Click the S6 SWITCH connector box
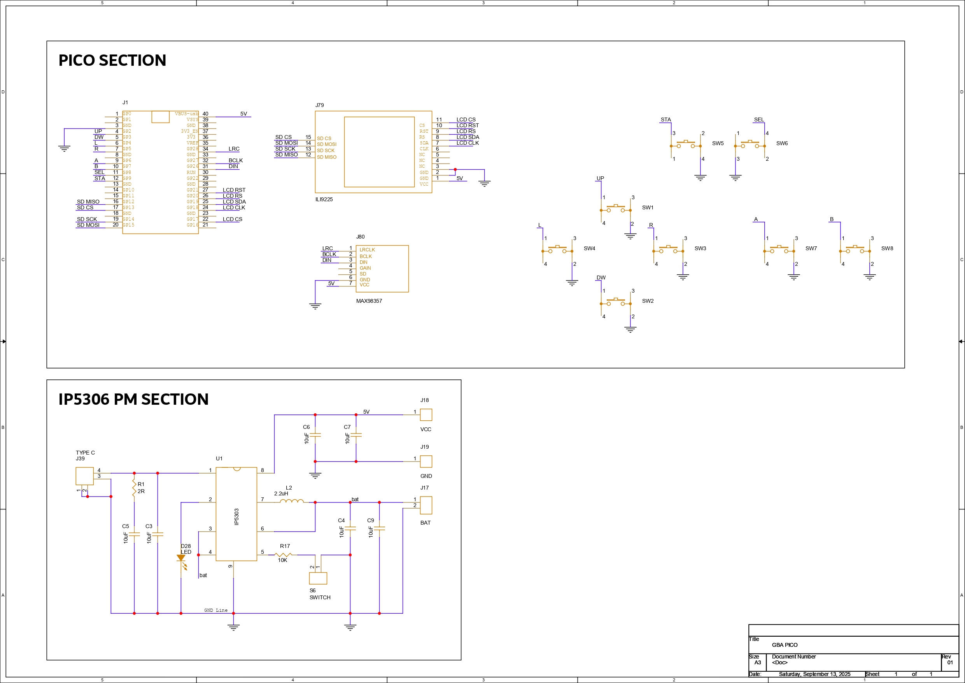The image size is (965, 683). click(x=318, y=578)
